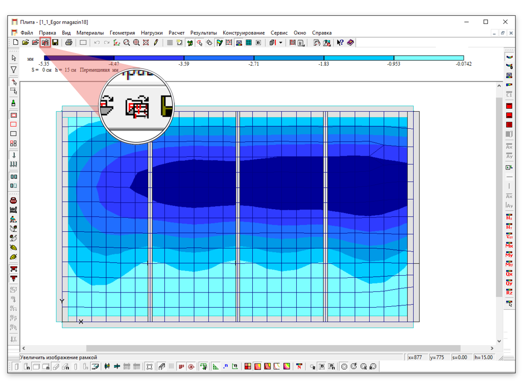Click the context help arrow-question icon
Viewport: 523px width, 392px height.
coord(340,43)
